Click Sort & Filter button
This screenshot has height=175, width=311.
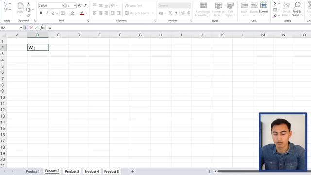pyautogui.click(x=286, y=9)
